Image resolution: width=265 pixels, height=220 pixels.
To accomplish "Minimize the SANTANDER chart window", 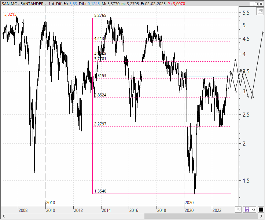I will [x=252, y=4].
